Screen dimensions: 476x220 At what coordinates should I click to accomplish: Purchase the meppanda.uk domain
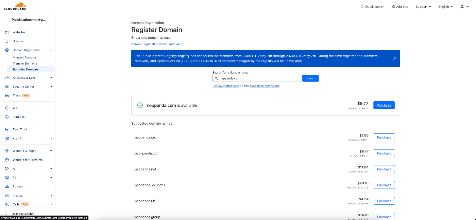(x=384, y=201)
